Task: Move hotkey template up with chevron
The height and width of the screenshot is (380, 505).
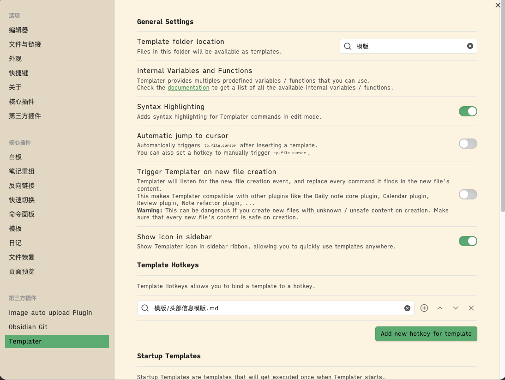Action: pos(440,308)
